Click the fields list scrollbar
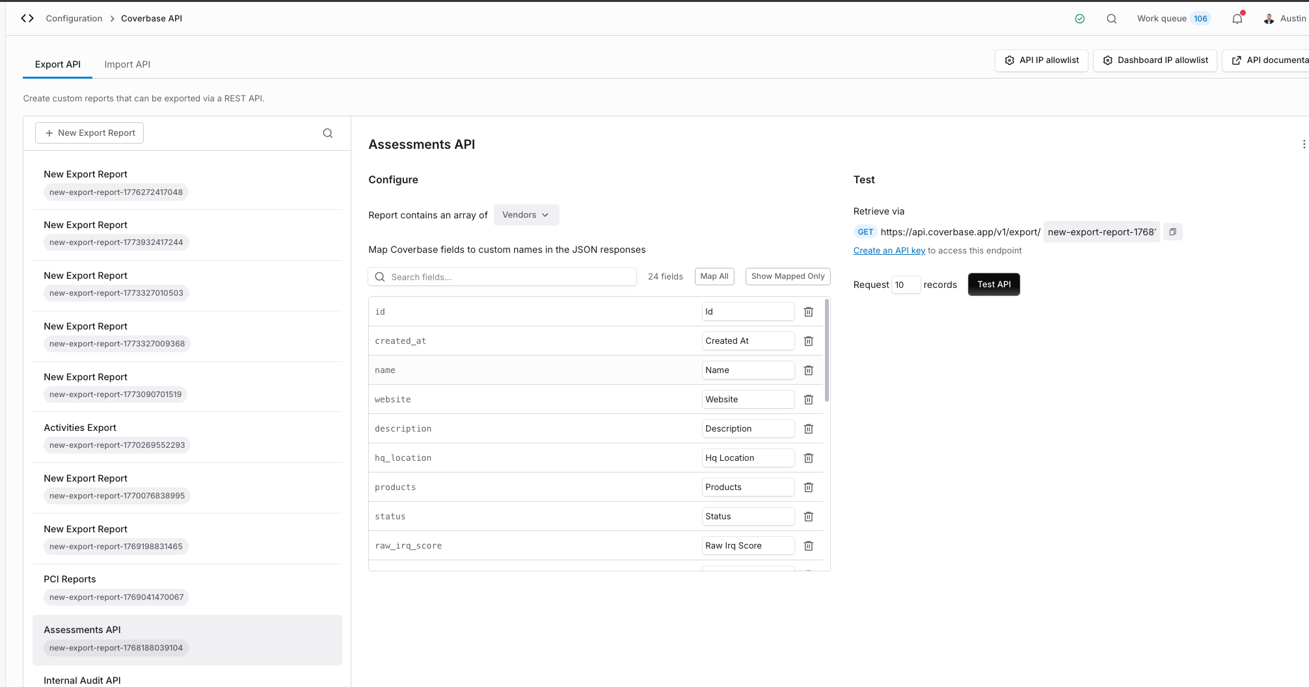This screenshot has width=1309, height=687. coord(827,351)
